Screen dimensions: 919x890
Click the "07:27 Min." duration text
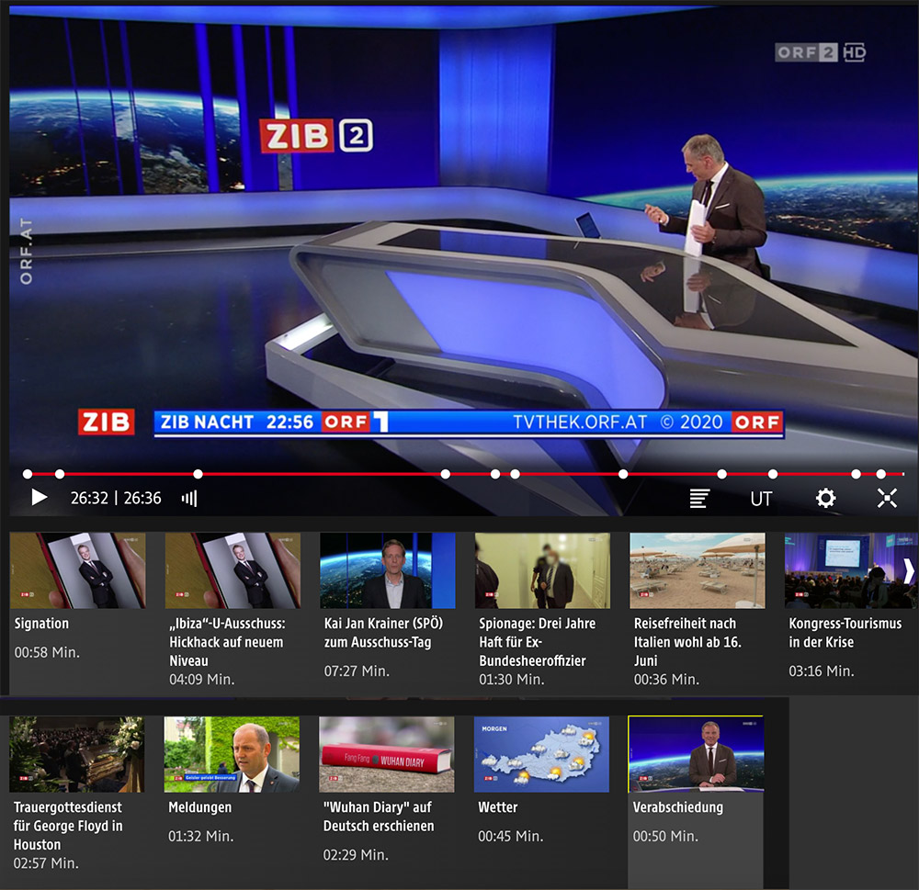pos(357,670)
